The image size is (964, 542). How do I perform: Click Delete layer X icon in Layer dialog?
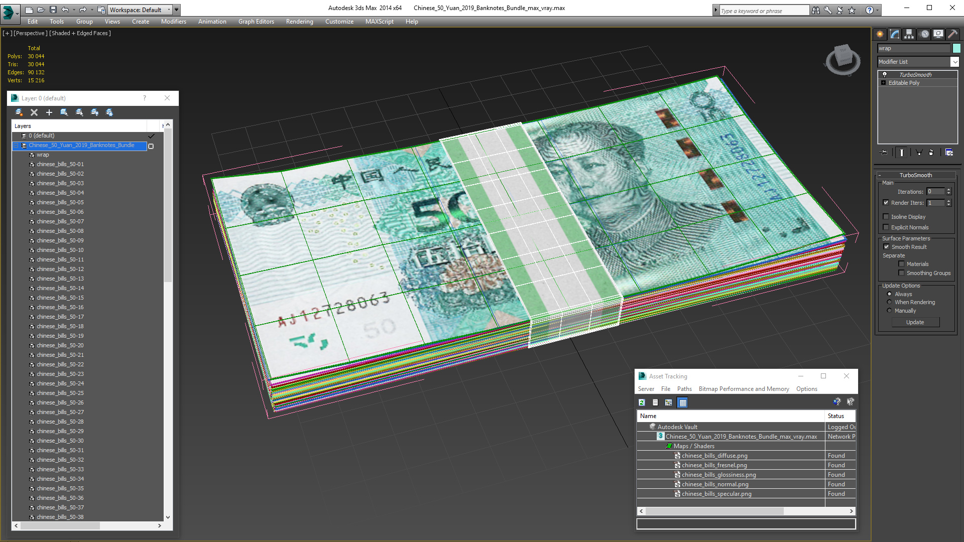click(x=34, y=112)
